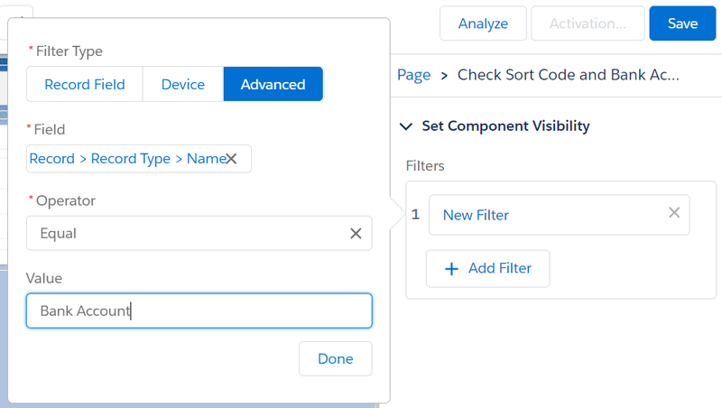Click the plus icon beside Add Filter
722x408 pixels.
pyautogui.click(x=452, y=269)
